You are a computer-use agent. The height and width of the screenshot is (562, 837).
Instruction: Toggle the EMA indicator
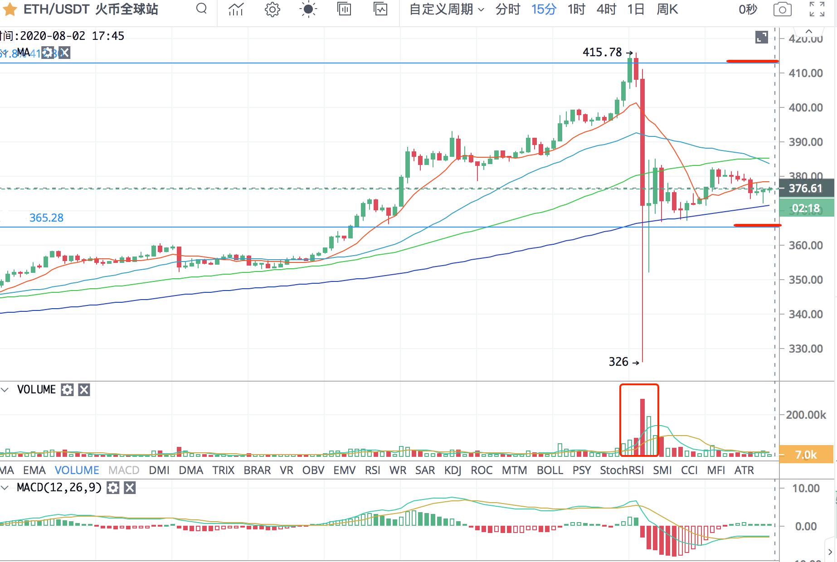click(34, 470)
